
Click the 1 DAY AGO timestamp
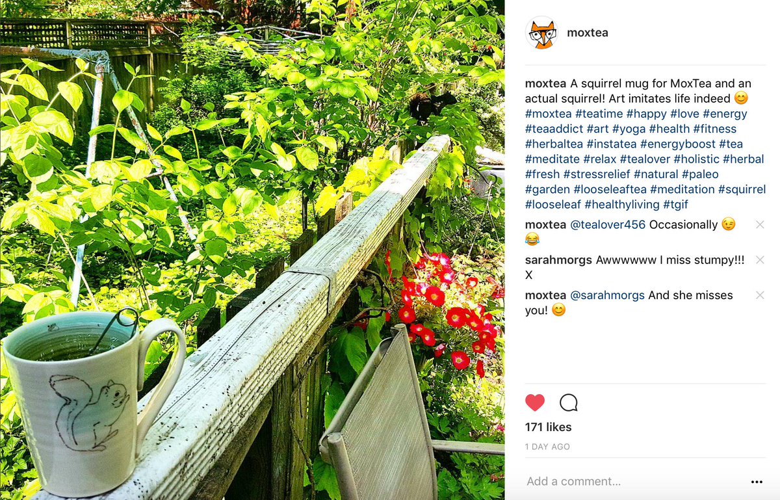[x=547, y=447]
